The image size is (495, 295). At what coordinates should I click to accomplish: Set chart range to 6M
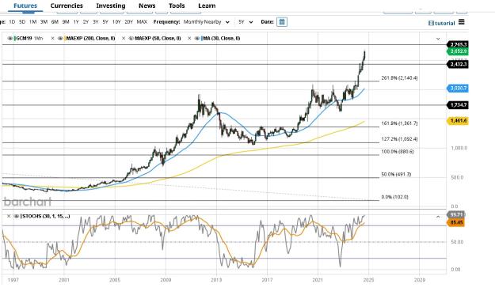pyautogui.click(x=55, y=21)
